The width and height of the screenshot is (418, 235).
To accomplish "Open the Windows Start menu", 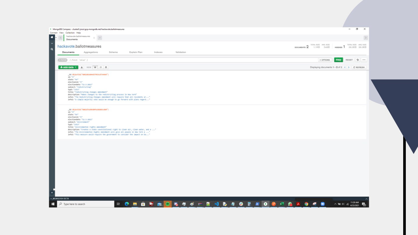I will (53, 204).
